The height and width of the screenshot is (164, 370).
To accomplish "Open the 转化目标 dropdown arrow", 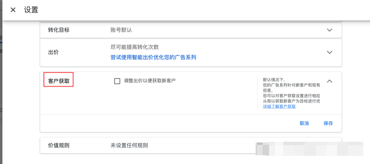I will coord(329,30).
